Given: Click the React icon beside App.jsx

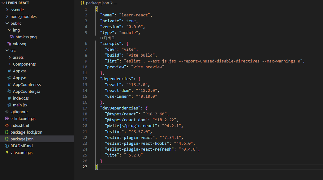Looking at the screenshot, I should click(9, 78).
